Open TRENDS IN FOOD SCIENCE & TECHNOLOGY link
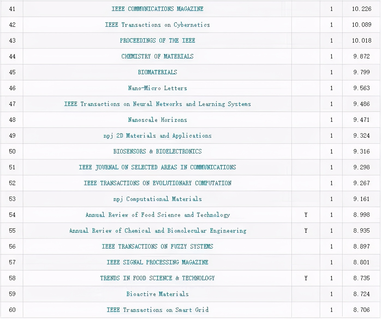Image resolution: width=381 pixels, height=319 pixels. click(x=157, y=278)
